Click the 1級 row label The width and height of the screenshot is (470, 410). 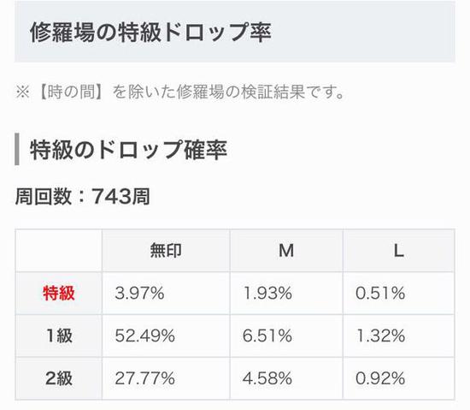[x=59, y=336]
